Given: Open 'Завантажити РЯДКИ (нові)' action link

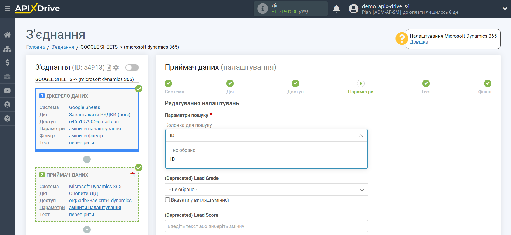Looking at the screenshot, I should pos(100,115).
